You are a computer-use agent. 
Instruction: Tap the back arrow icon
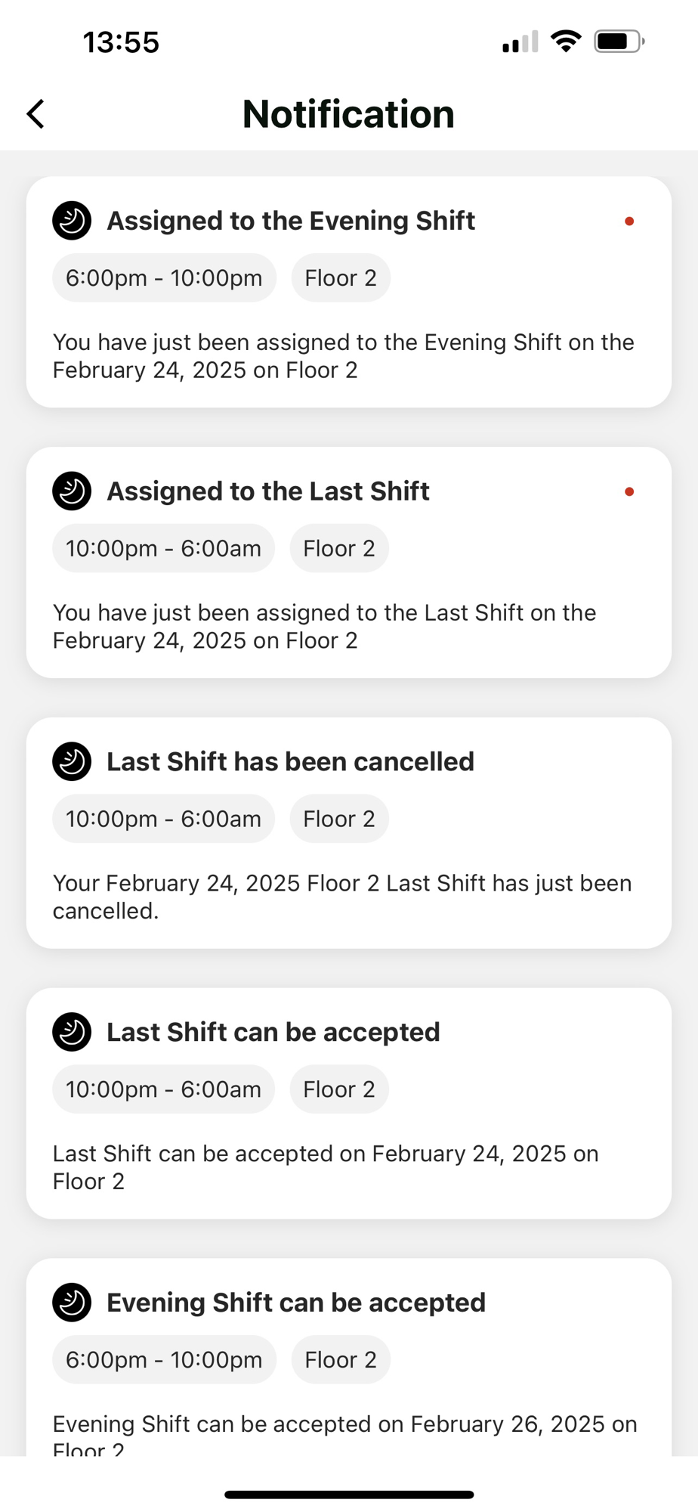point(36,114)
